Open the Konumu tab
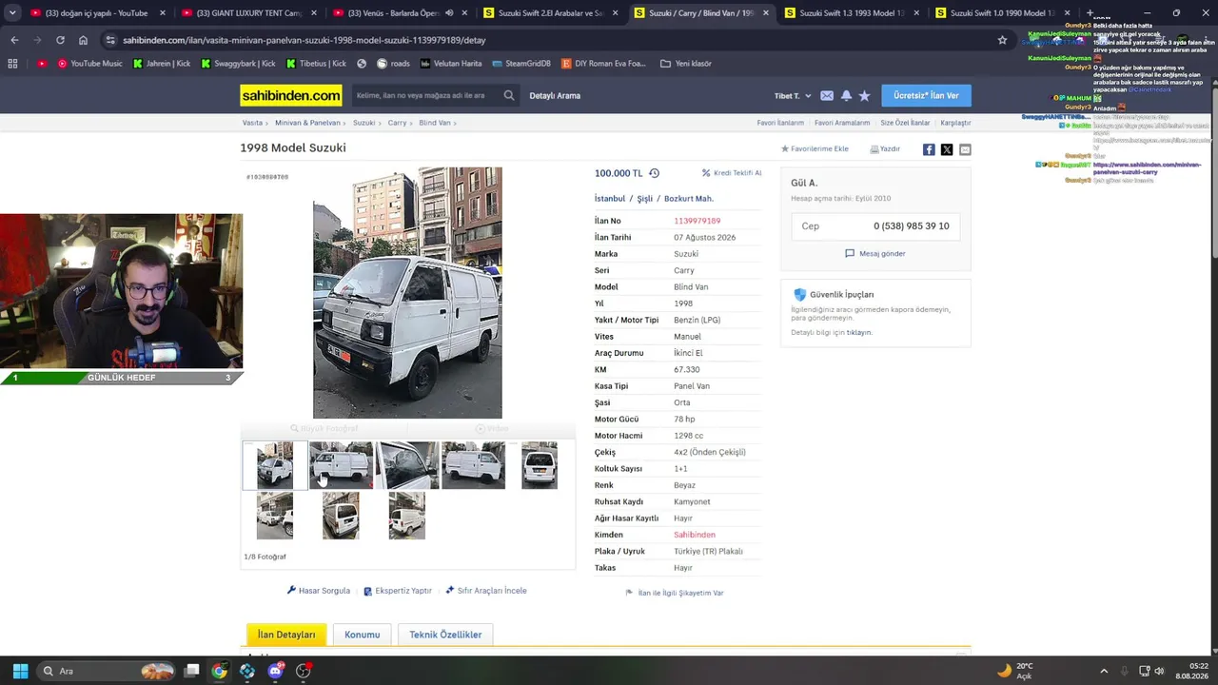Viewport: 1218px width, 685px height. (362, 635)
